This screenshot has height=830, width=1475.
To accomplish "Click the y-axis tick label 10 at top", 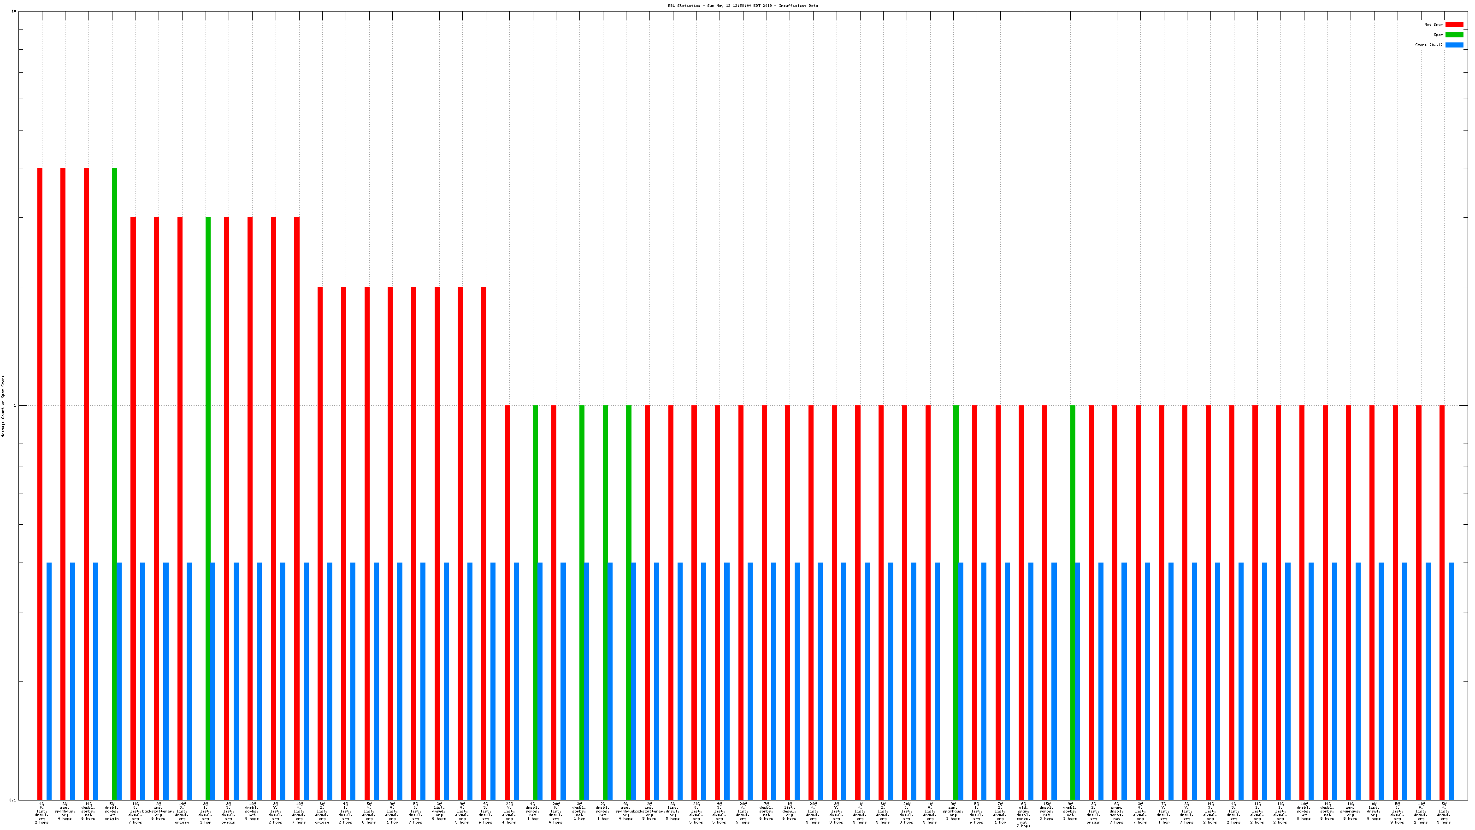I will coord(14,12).
